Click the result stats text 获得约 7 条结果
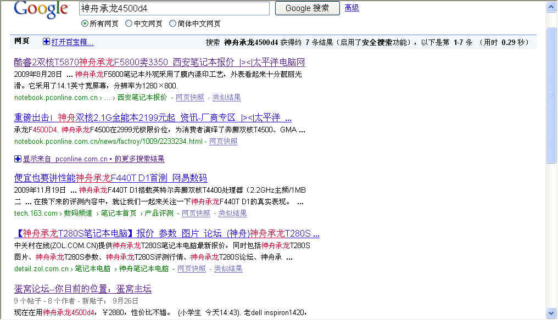The width and height of the screenshot is (558, 320). pyautogui.click(x=307, y=42)
